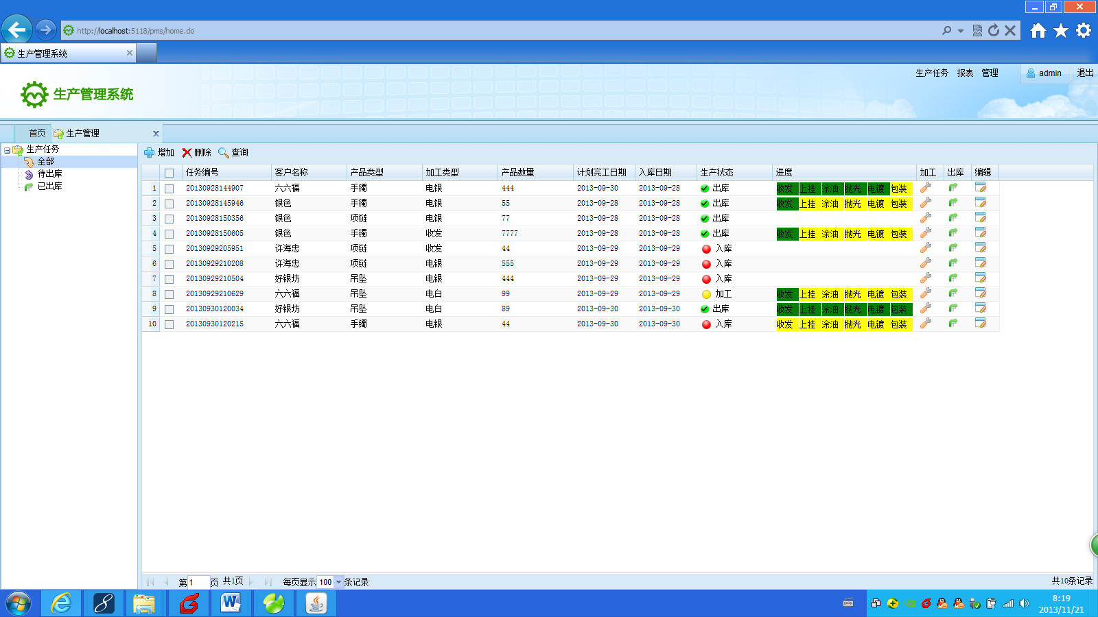
Task: Open address bar search dropdown arrow
Action: pyautogui.click(x=961, y=31)
